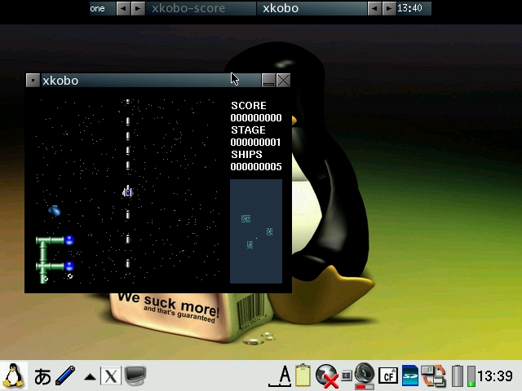522x391 pixels.
Task: Toggle the underlined A keyboard indicator
Action: pyautogui.click(x=283, y=376)
